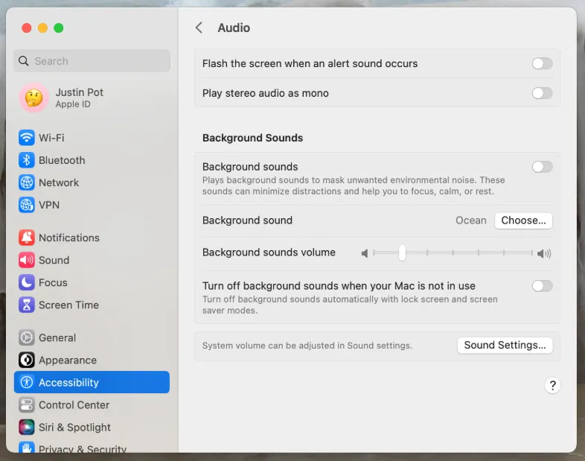Click the Background Sounds section heading
585x461 pixels.
[252, 138]
